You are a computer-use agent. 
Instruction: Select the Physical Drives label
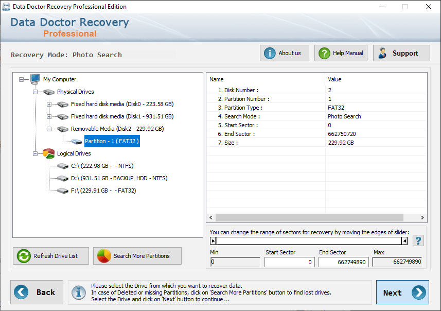[x=75, y=92]
